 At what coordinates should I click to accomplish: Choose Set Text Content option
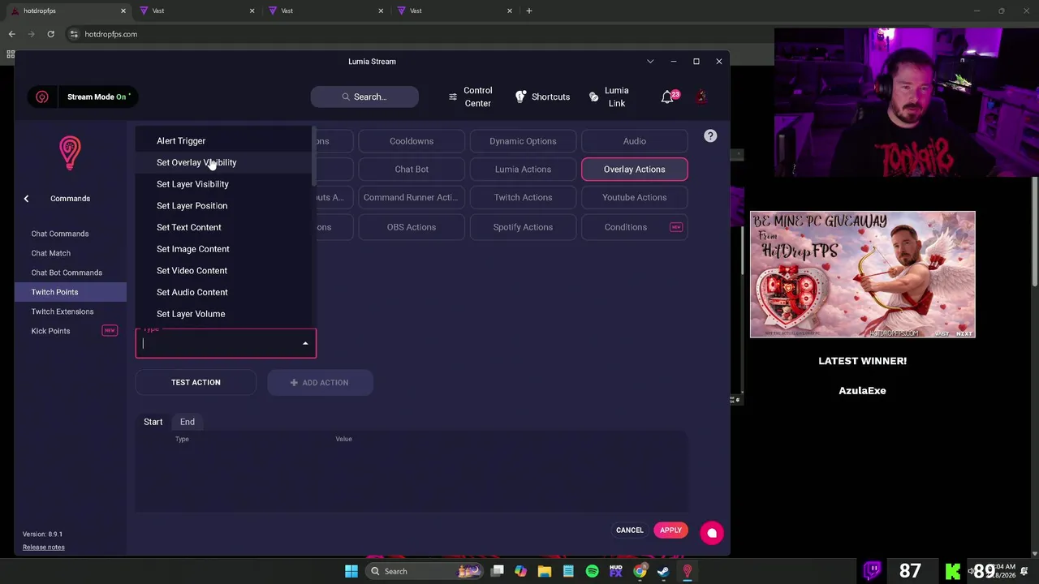point(225,227)
